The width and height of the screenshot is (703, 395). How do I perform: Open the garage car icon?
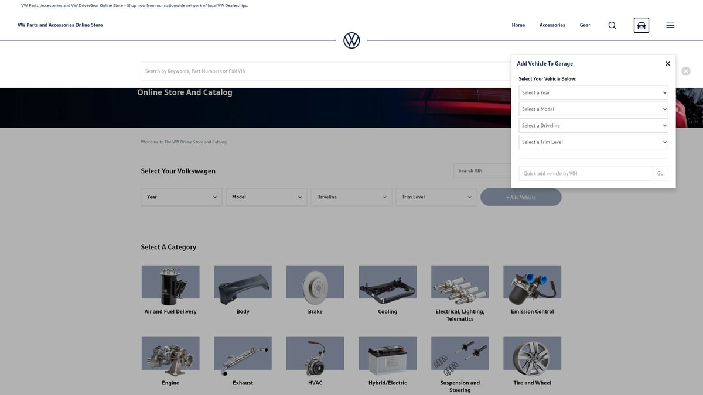(641, 25)
